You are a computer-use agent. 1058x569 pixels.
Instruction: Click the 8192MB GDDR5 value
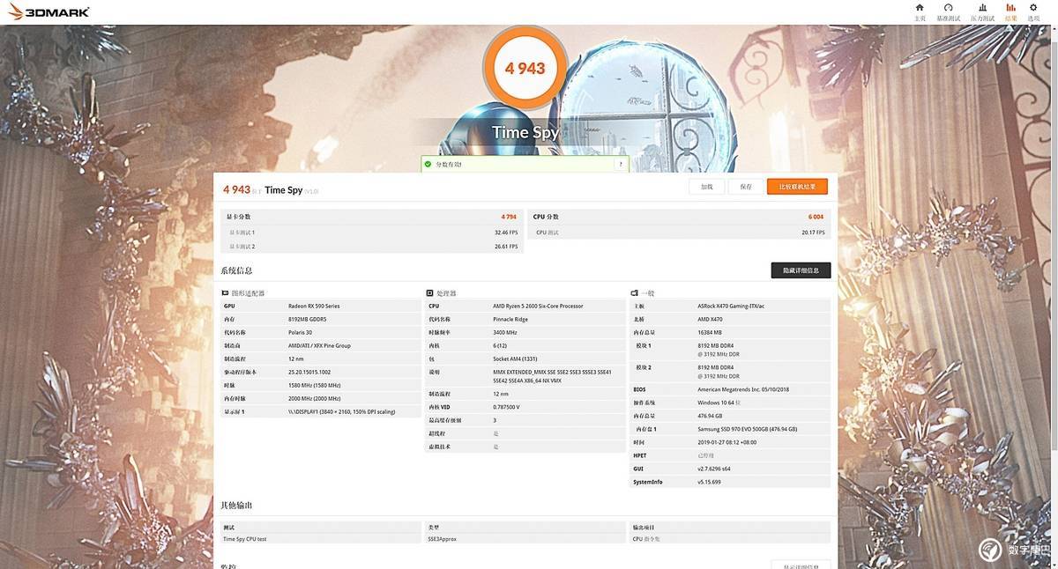point(307,319)
